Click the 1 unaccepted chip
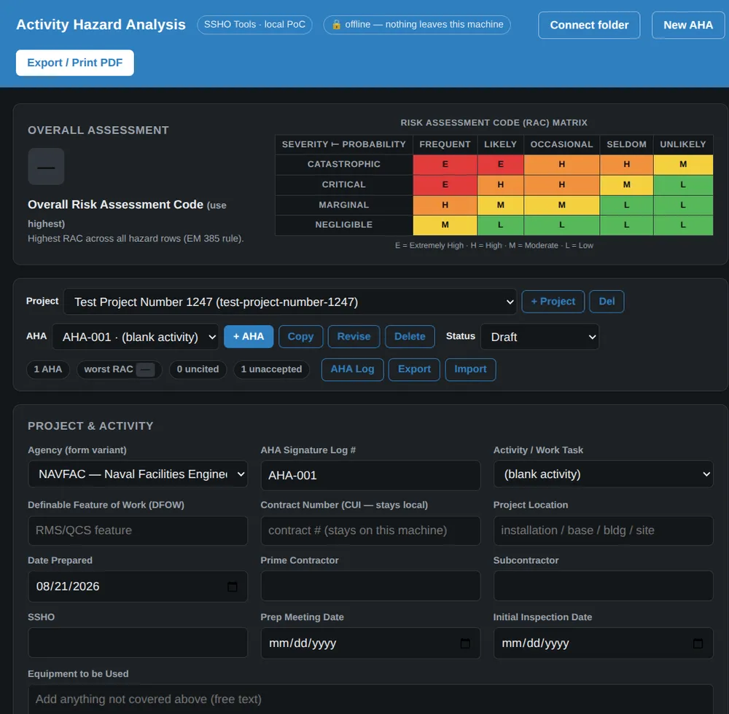The width and height of the screenshot is (729, 714). click(x=271, y=369)
